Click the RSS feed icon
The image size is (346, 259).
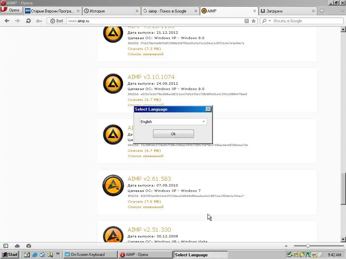[247, 21]
